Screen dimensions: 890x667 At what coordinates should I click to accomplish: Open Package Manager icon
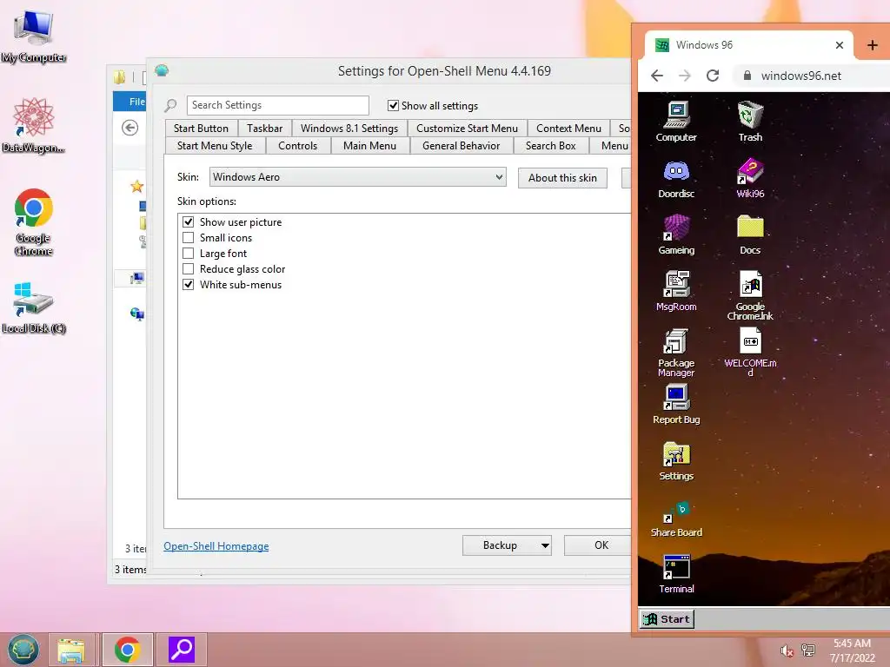[x=676, y=352]
